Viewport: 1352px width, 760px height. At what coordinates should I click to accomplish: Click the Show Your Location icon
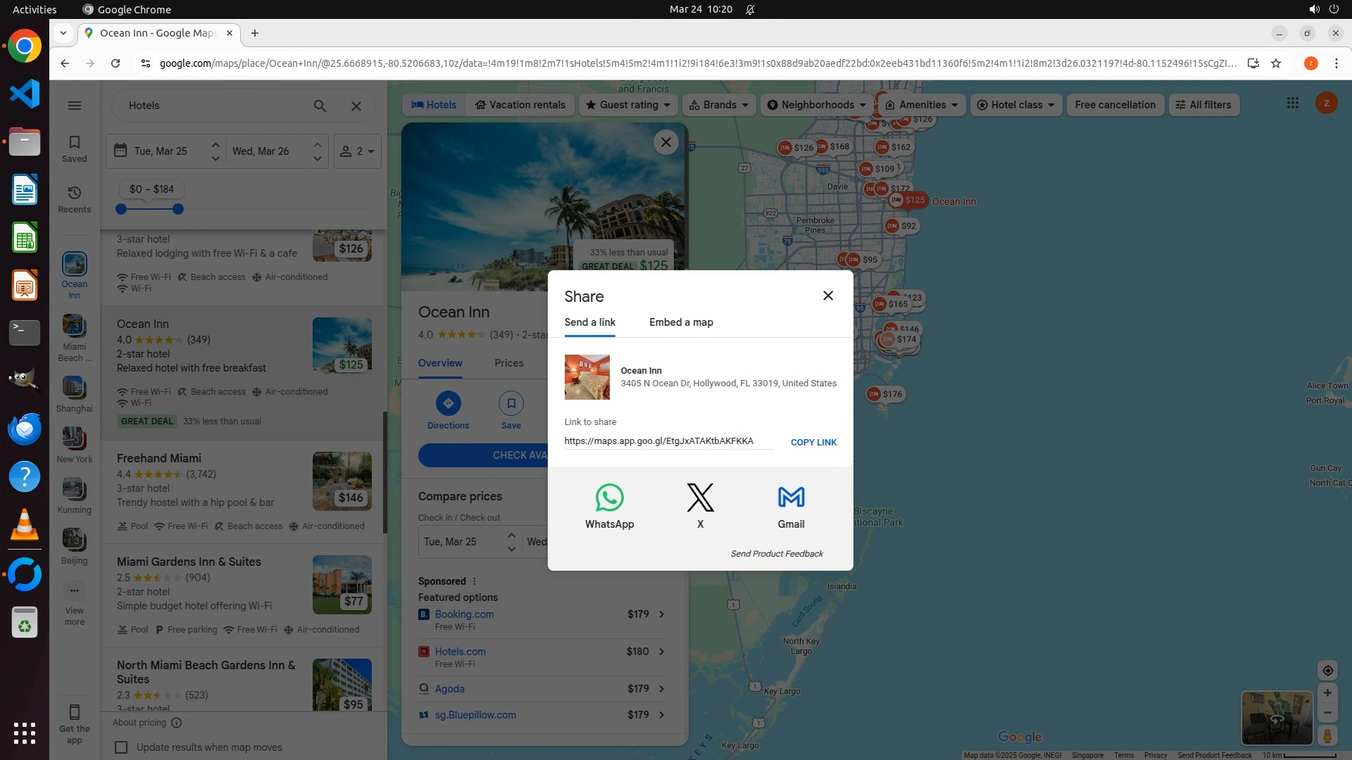point(1327,671)
